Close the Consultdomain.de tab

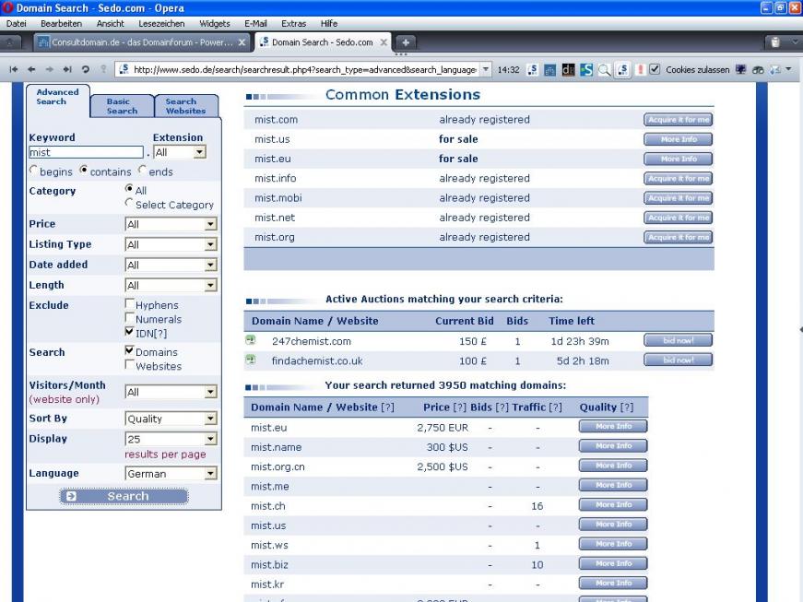point(242,42)
